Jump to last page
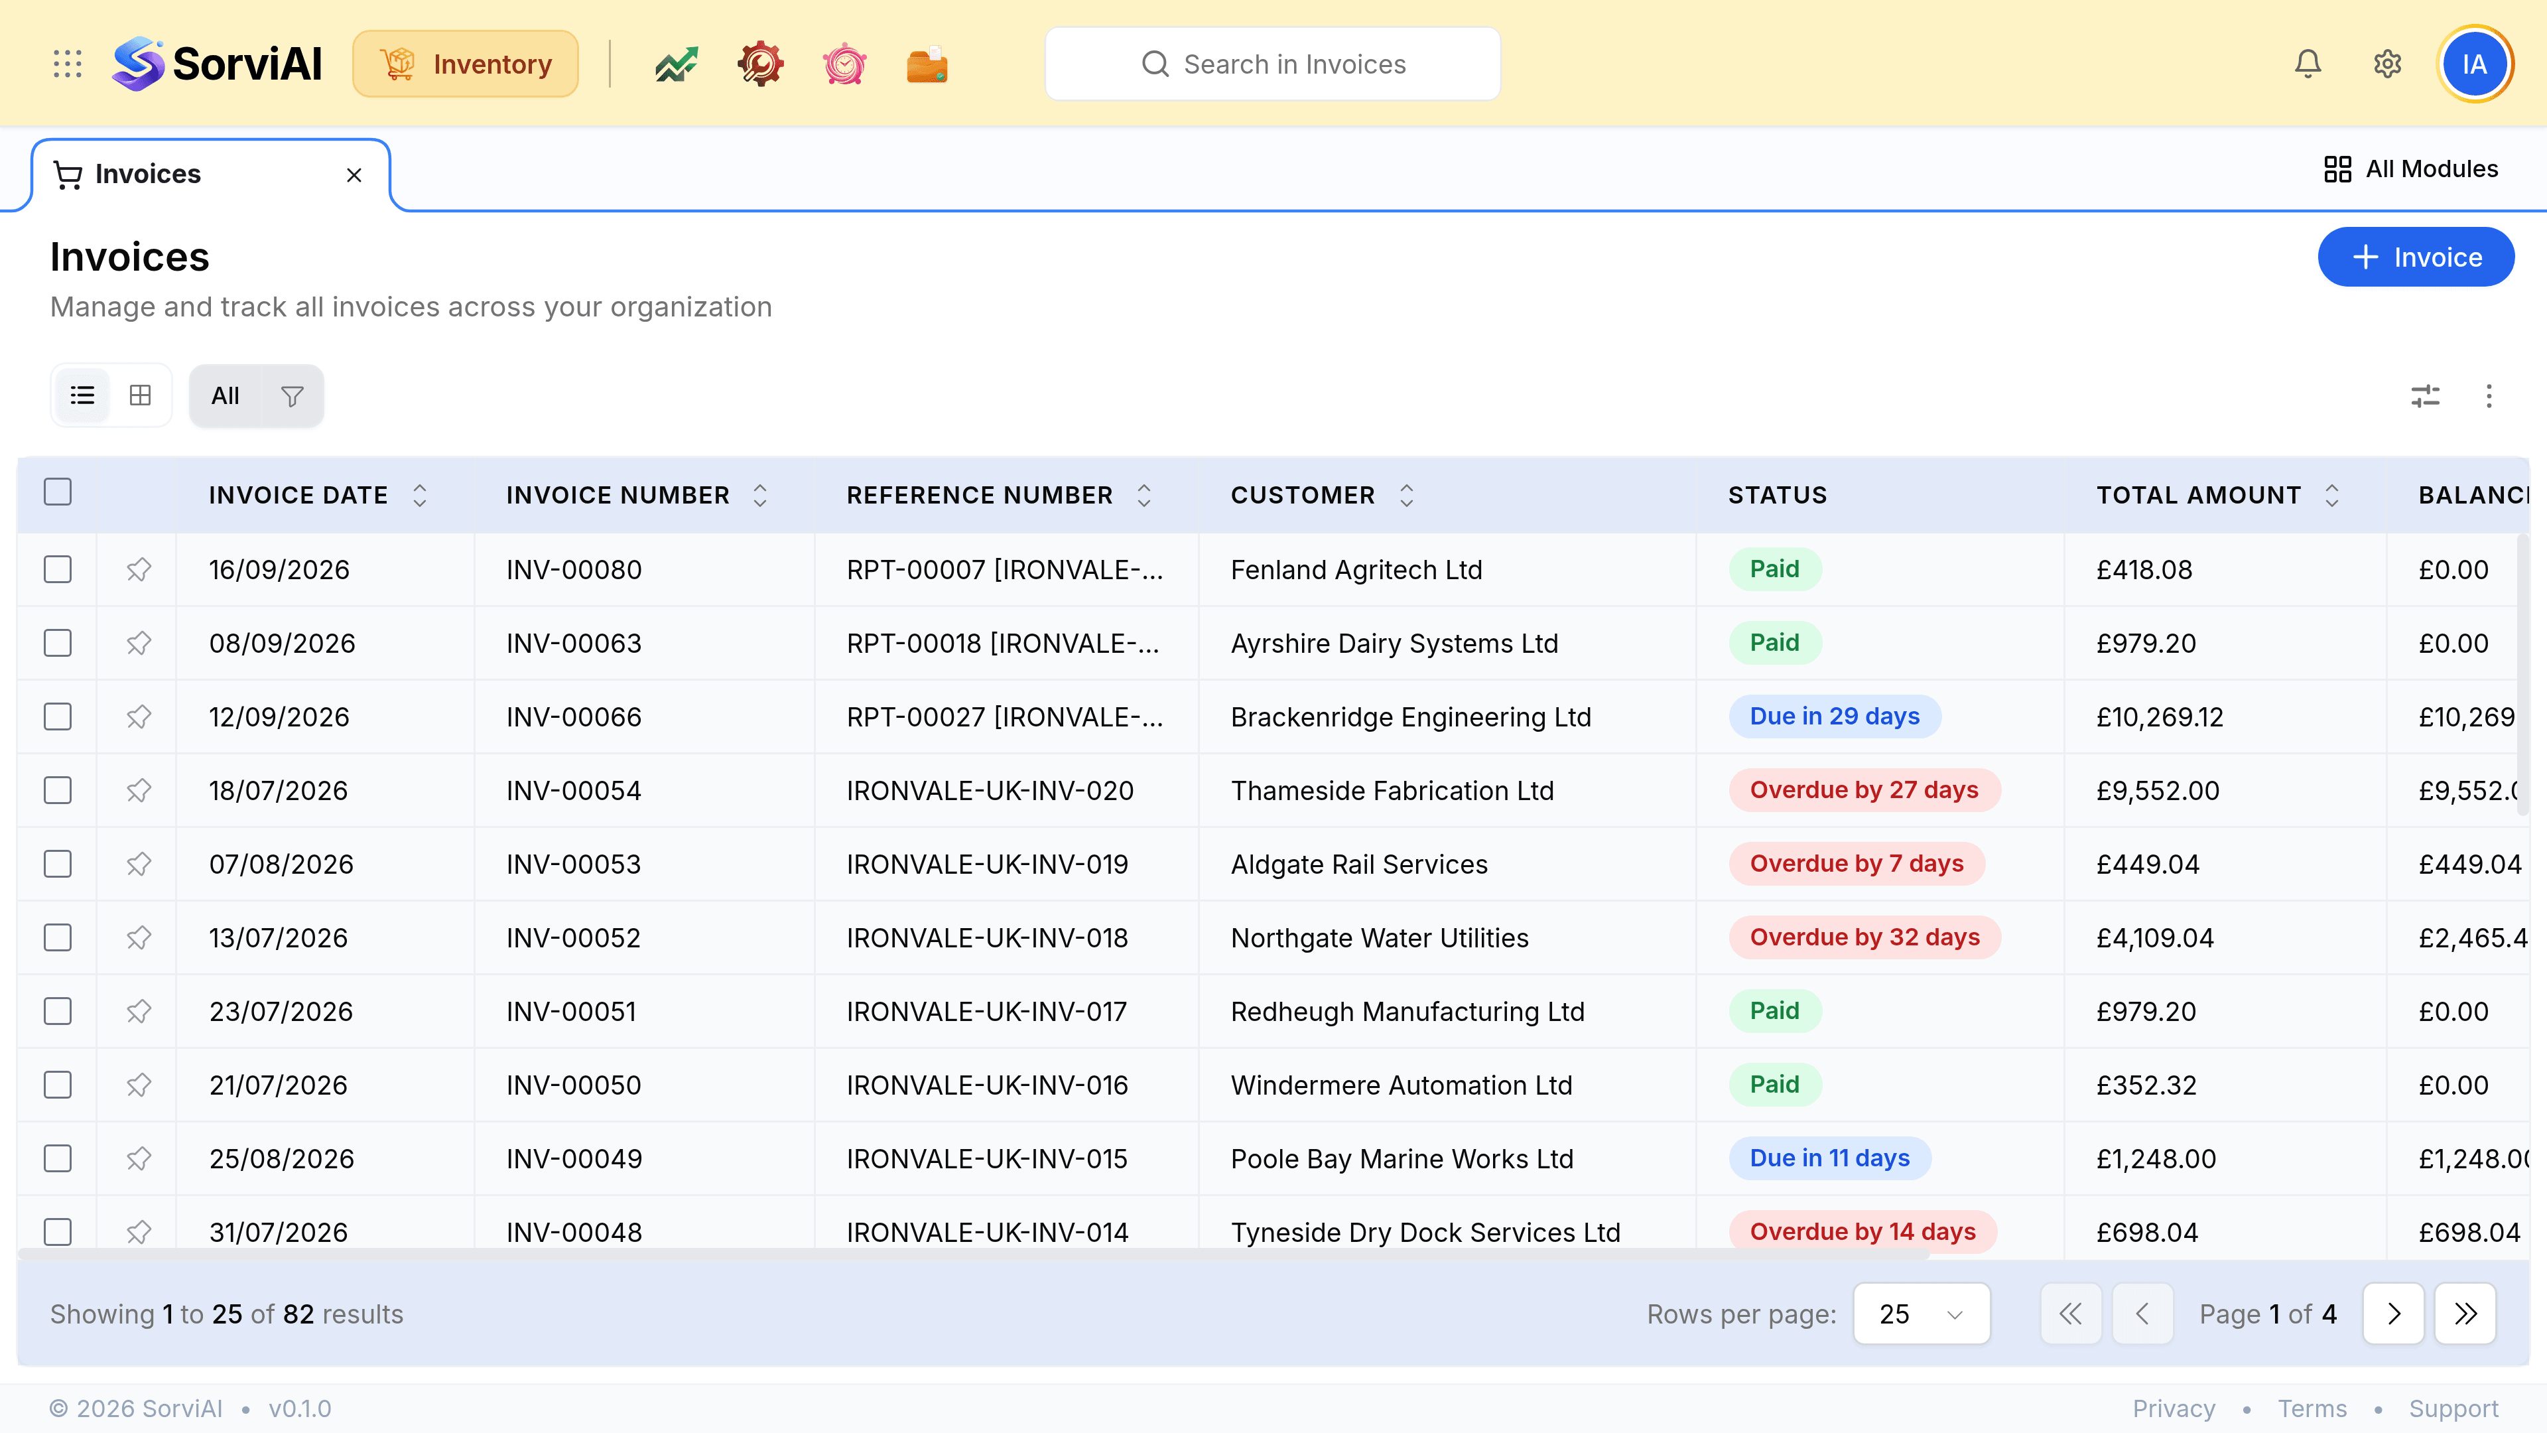Viewport: 2547px width, 1433px height. 2465,1314
